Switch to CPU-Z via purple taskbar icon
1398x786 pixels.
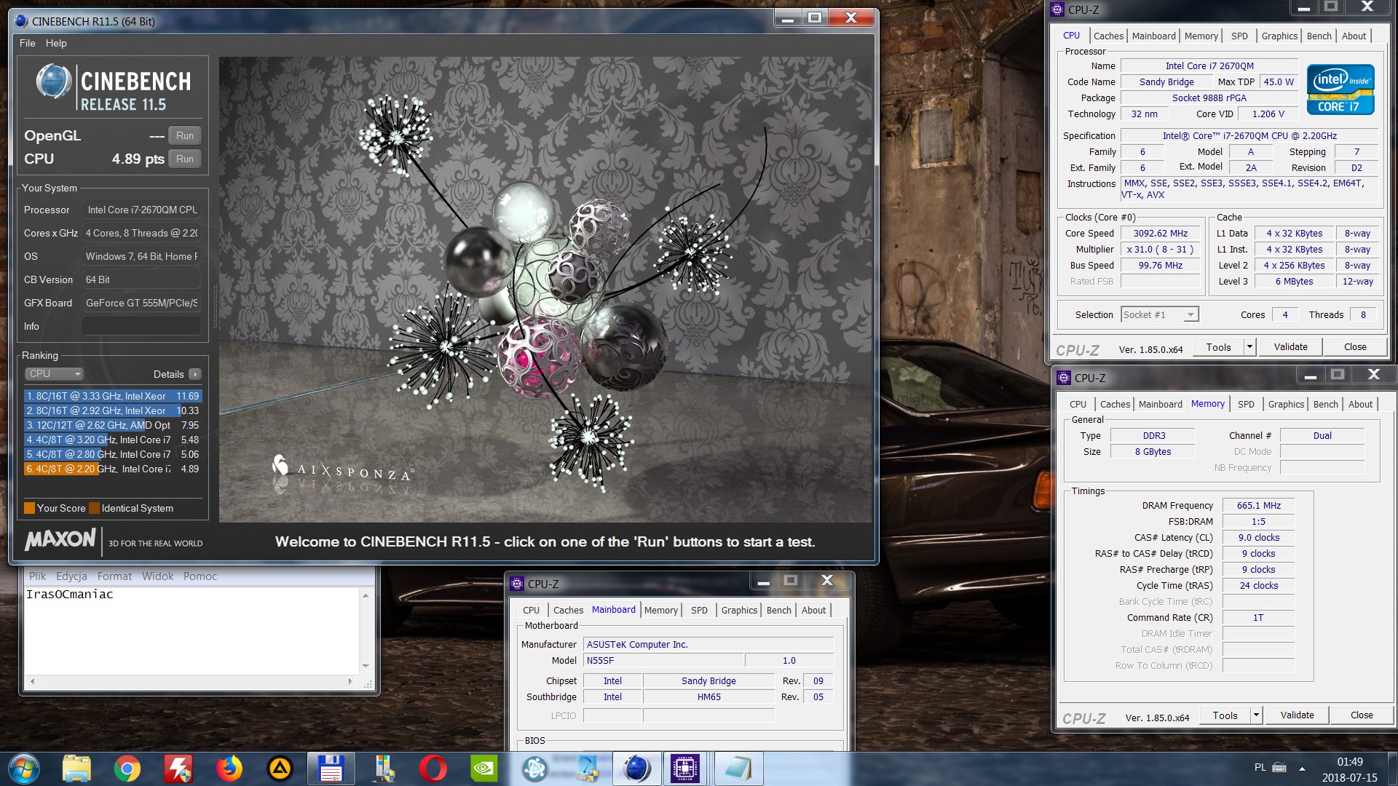point(684,769)
